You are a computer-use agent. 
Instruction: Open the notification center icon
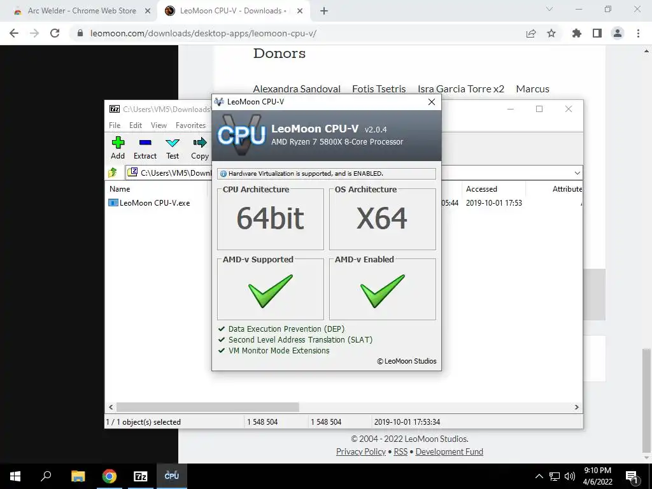pos(632,477)
